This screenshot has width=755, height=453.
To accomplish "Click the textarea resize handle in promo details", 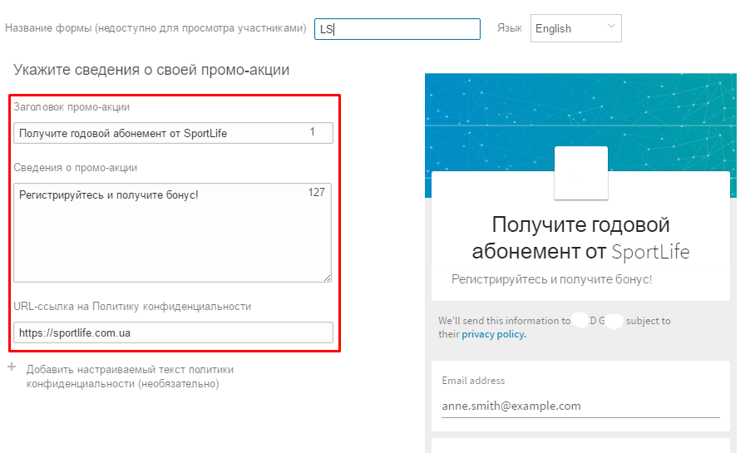I will point(328,278).
